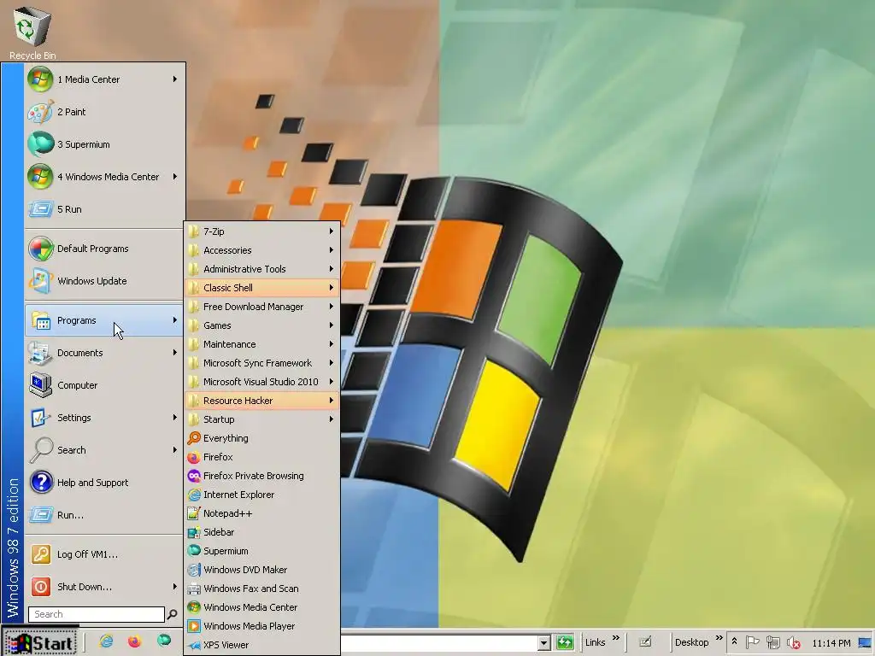Click the taskbar address input field

click(439, 643)
